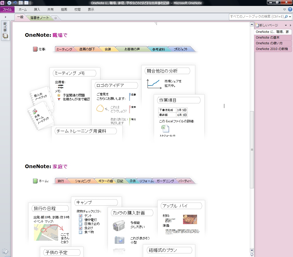293x257 pixels.
Task: Click the Back arrow in quick access toolbar
Action: (9, 3)
